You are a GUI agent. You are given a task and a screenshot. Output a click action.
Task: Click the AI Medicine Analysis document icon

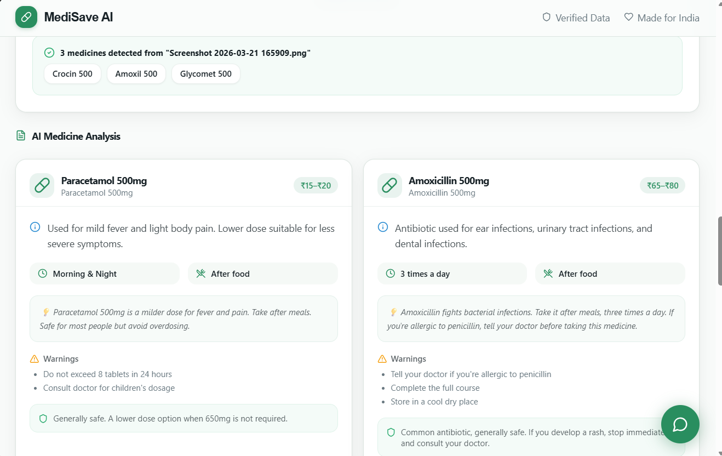tap(21, 135)
